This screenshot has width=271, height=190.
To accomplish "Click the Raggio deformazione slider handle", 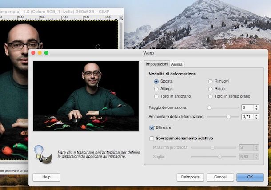I will [209, 107].
